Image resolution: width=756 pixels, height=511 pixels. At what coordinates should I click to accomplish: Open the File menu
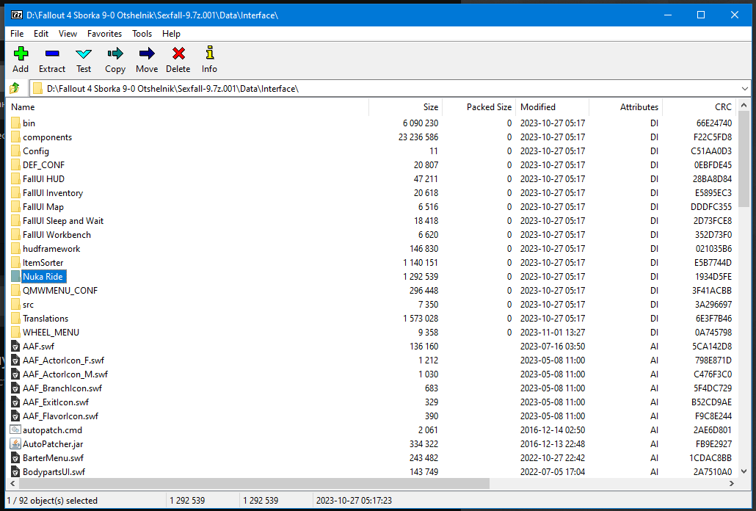(x=17, y=34)
